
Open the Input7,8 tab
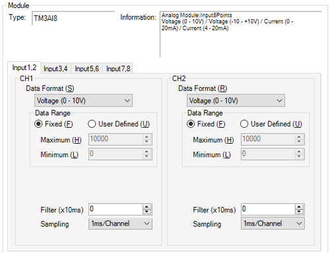point(118,69)
